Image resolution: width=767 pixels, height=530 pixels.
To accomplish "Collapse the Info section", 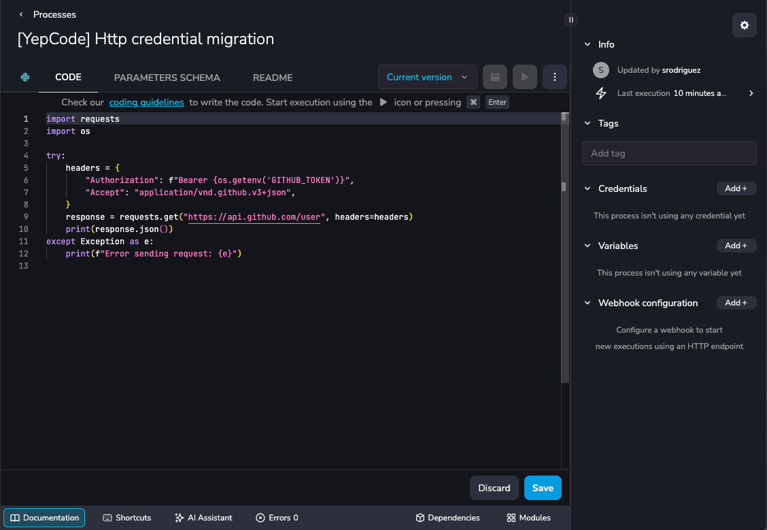I will click(x=587, y=44).
